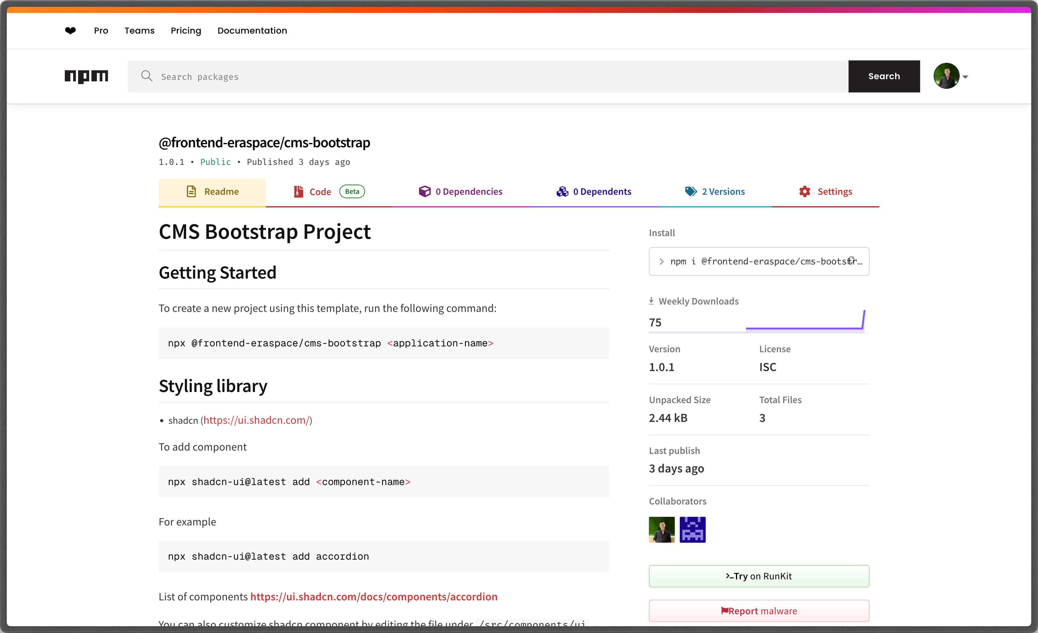1038x633 pixels.
Task: Click the search packages input field
Action: [379, 76]
